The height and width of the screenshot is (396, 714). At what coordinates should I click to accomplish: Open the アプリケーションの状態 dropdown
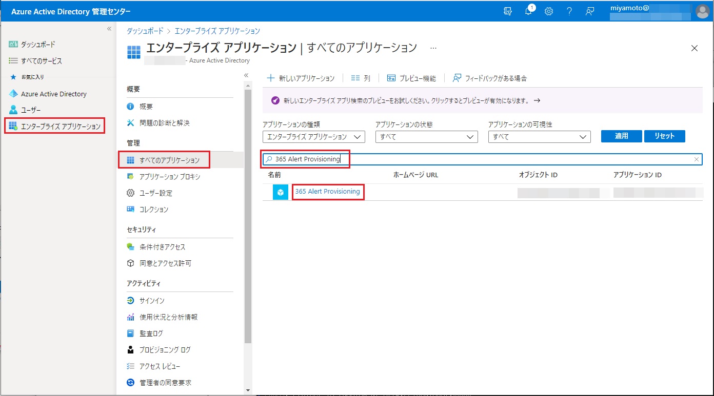click(x=426, y=137)
